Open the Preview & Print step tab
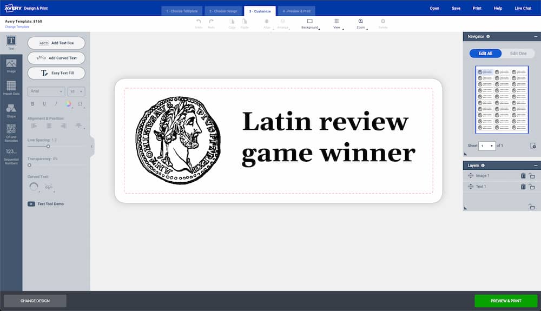Image resolution: width=541 pixels, height=311 pixels. (x=296, y=11)
